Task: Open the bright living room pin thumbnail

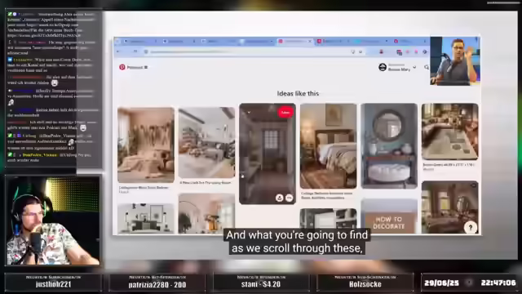Action: click(206, 143)
